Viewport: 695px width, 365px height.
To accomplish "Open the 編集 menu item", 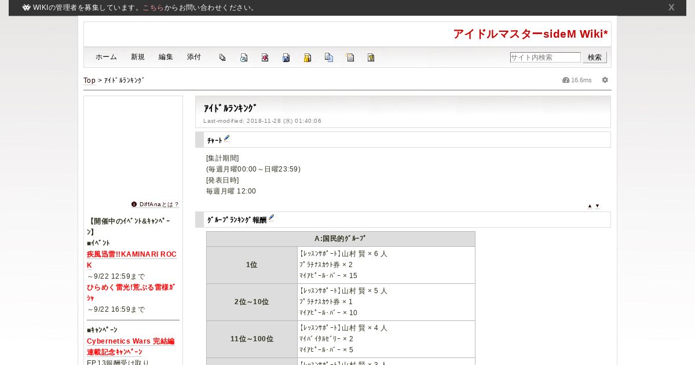I will 166,57.
